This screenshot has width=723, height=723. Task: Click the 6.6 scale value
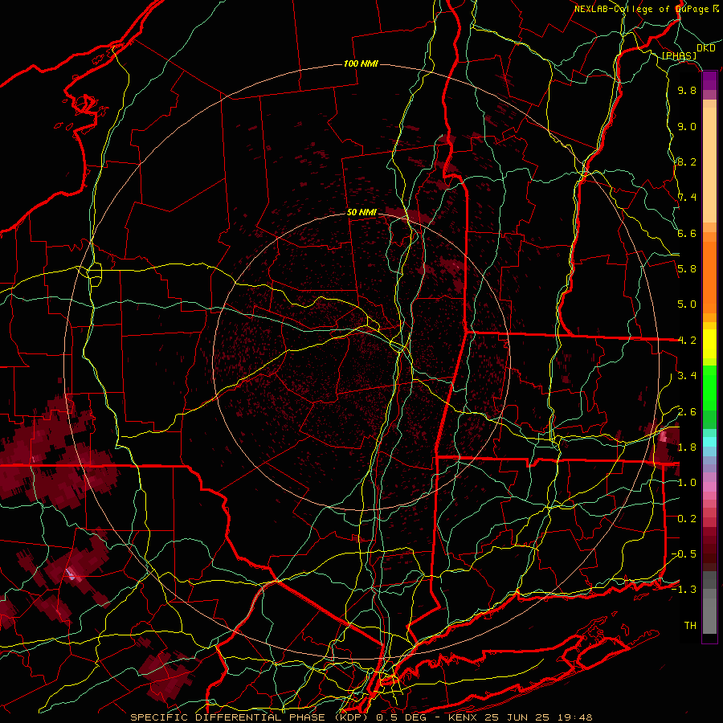[687, 233]
